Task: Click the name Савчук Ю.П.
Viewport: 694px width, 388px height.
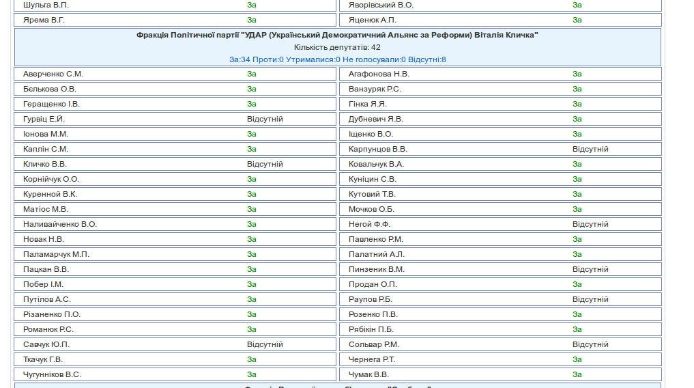Action: pos(46,345)
